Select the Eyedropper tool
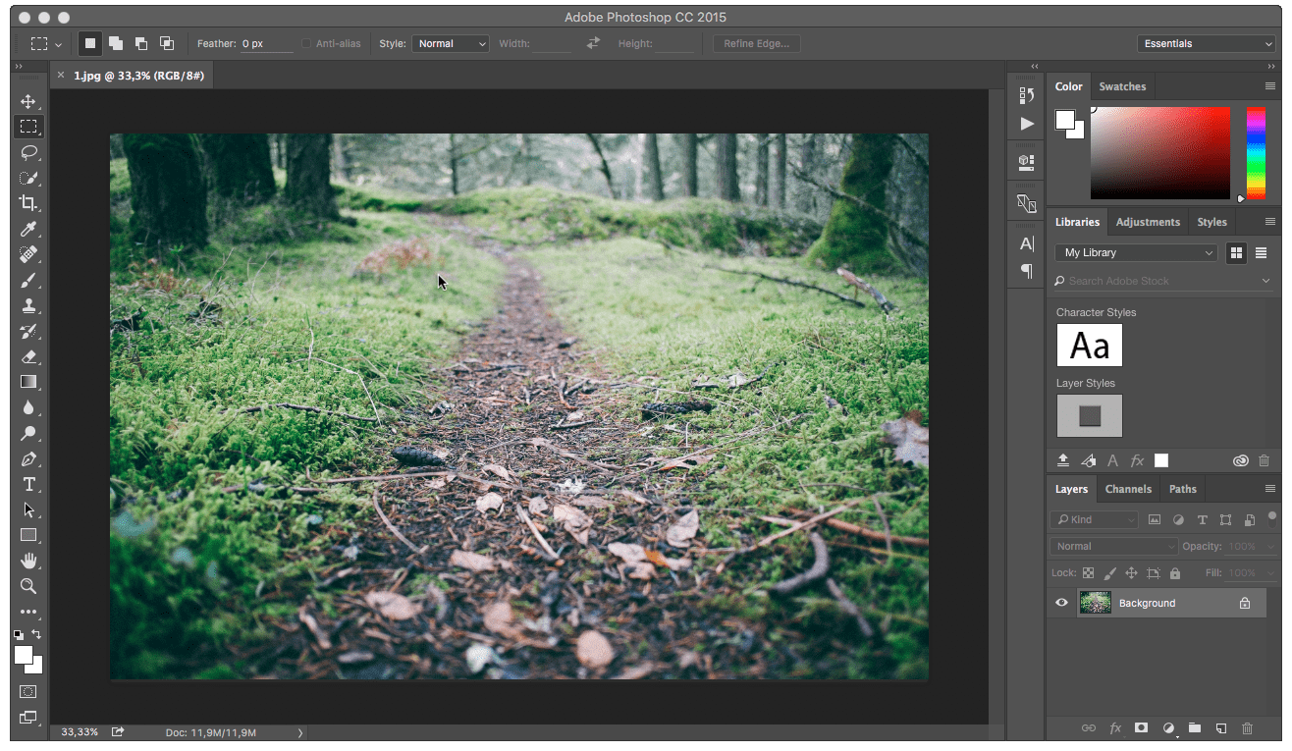Image resolution: width=1292 pixels, height=751 pixels. click(x=28, y=229)
